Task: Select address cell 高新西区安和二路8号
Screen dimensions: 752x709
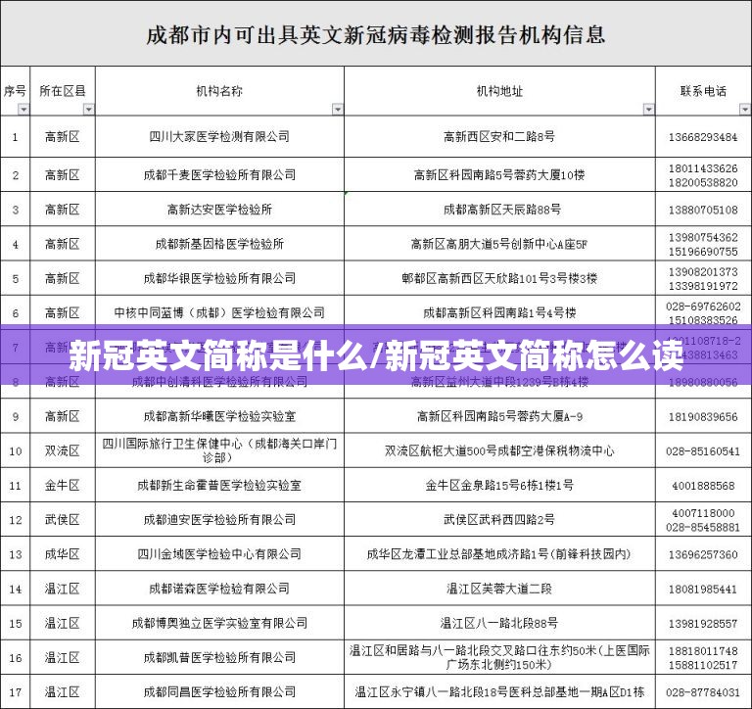Action: (499, 137)
